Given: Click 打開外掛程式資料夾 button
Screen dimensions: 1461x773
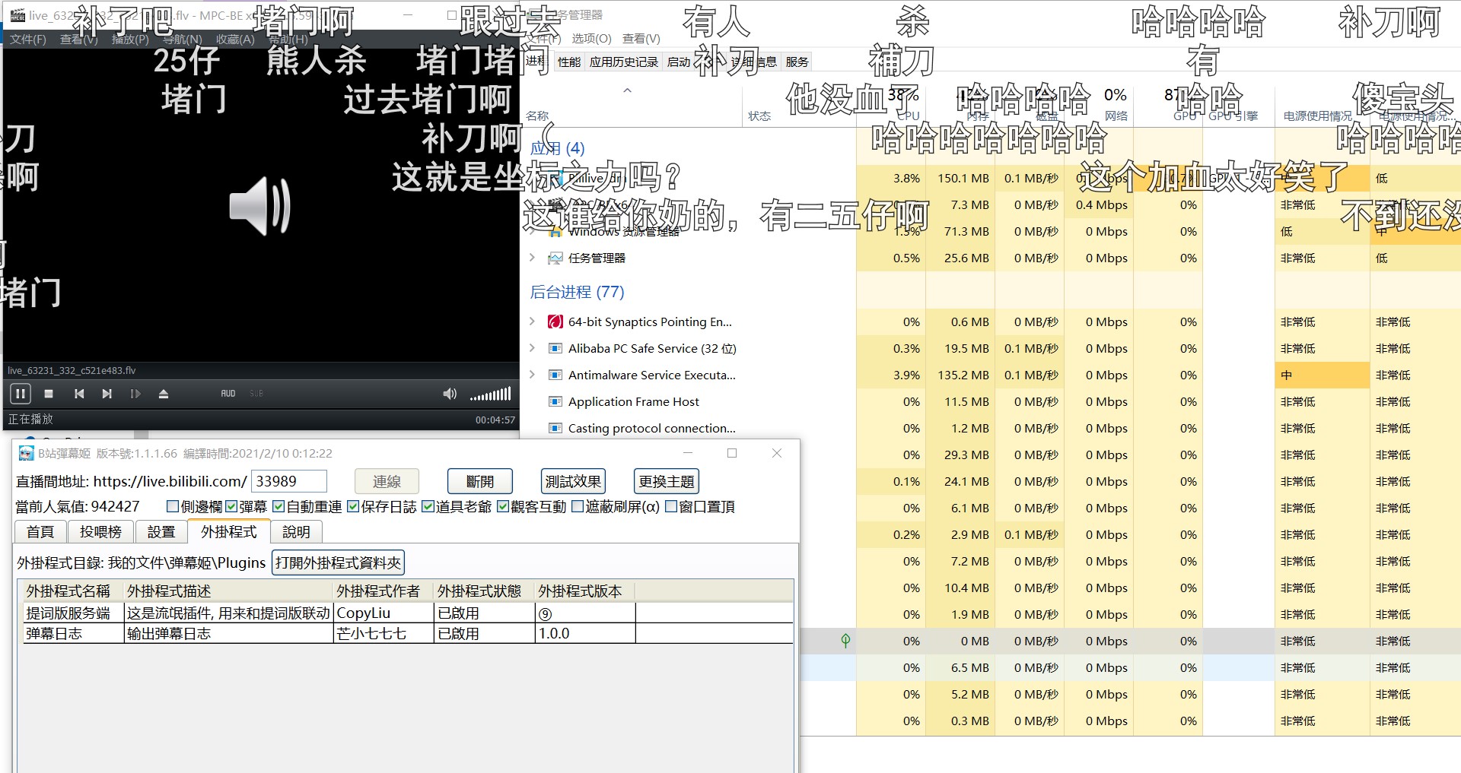Looking at the screenshot, I should [x=338, y=563].
